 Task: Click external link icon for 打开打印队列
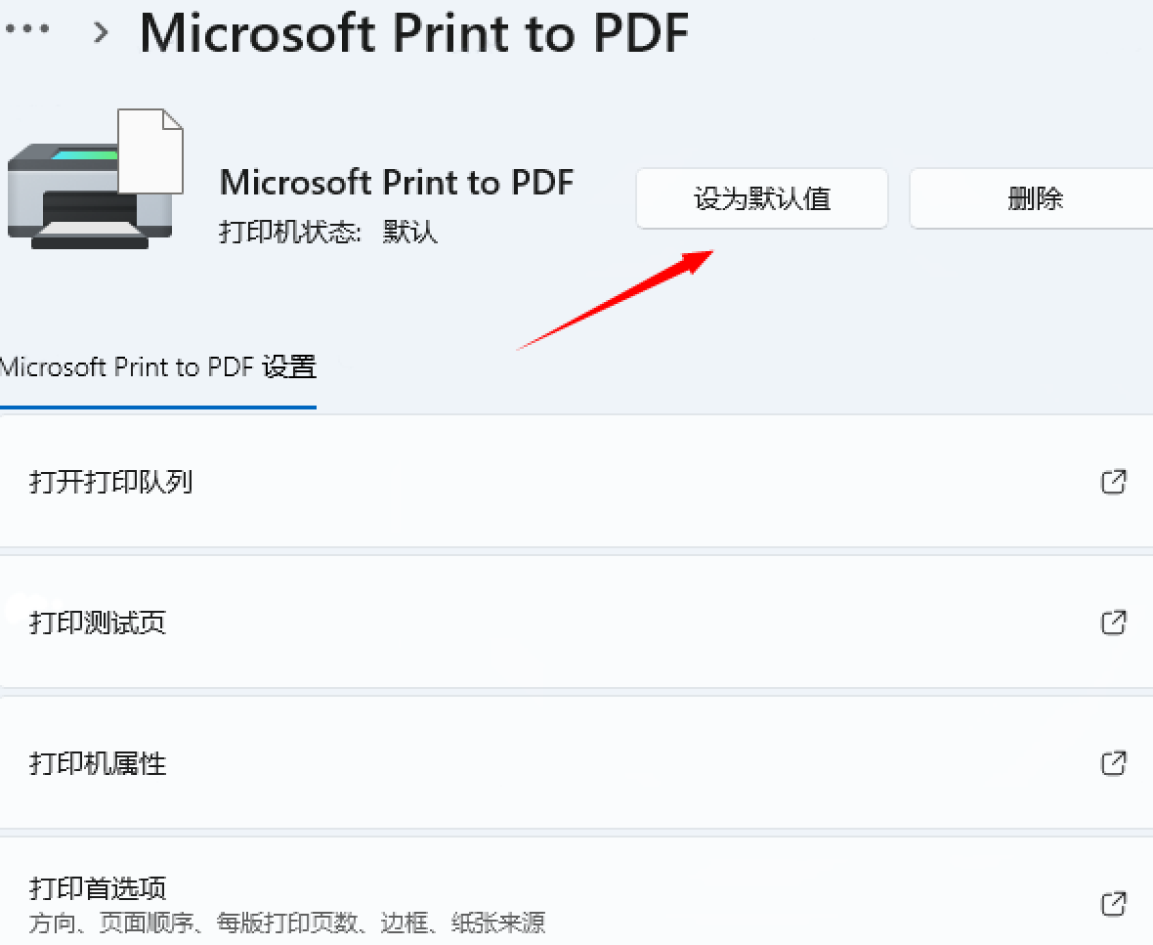pyautogui.click(x=1113, y=482)
